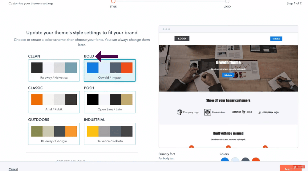
Task: Click the Built with you in mind heading
Action: (228, 133)
